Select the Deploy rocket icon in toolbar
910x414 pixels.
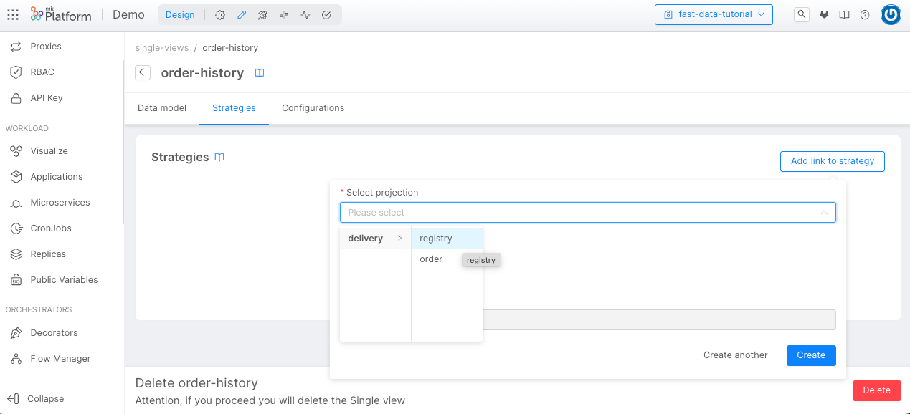(262, 14)
